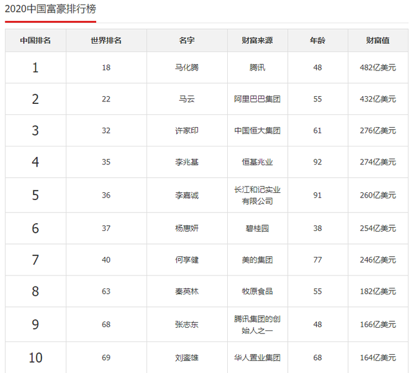Image resolution: width=413 pixels, height=373 pixels.
Task: Click the 254亿美元 wealth value
Action: tap(378, 228)
